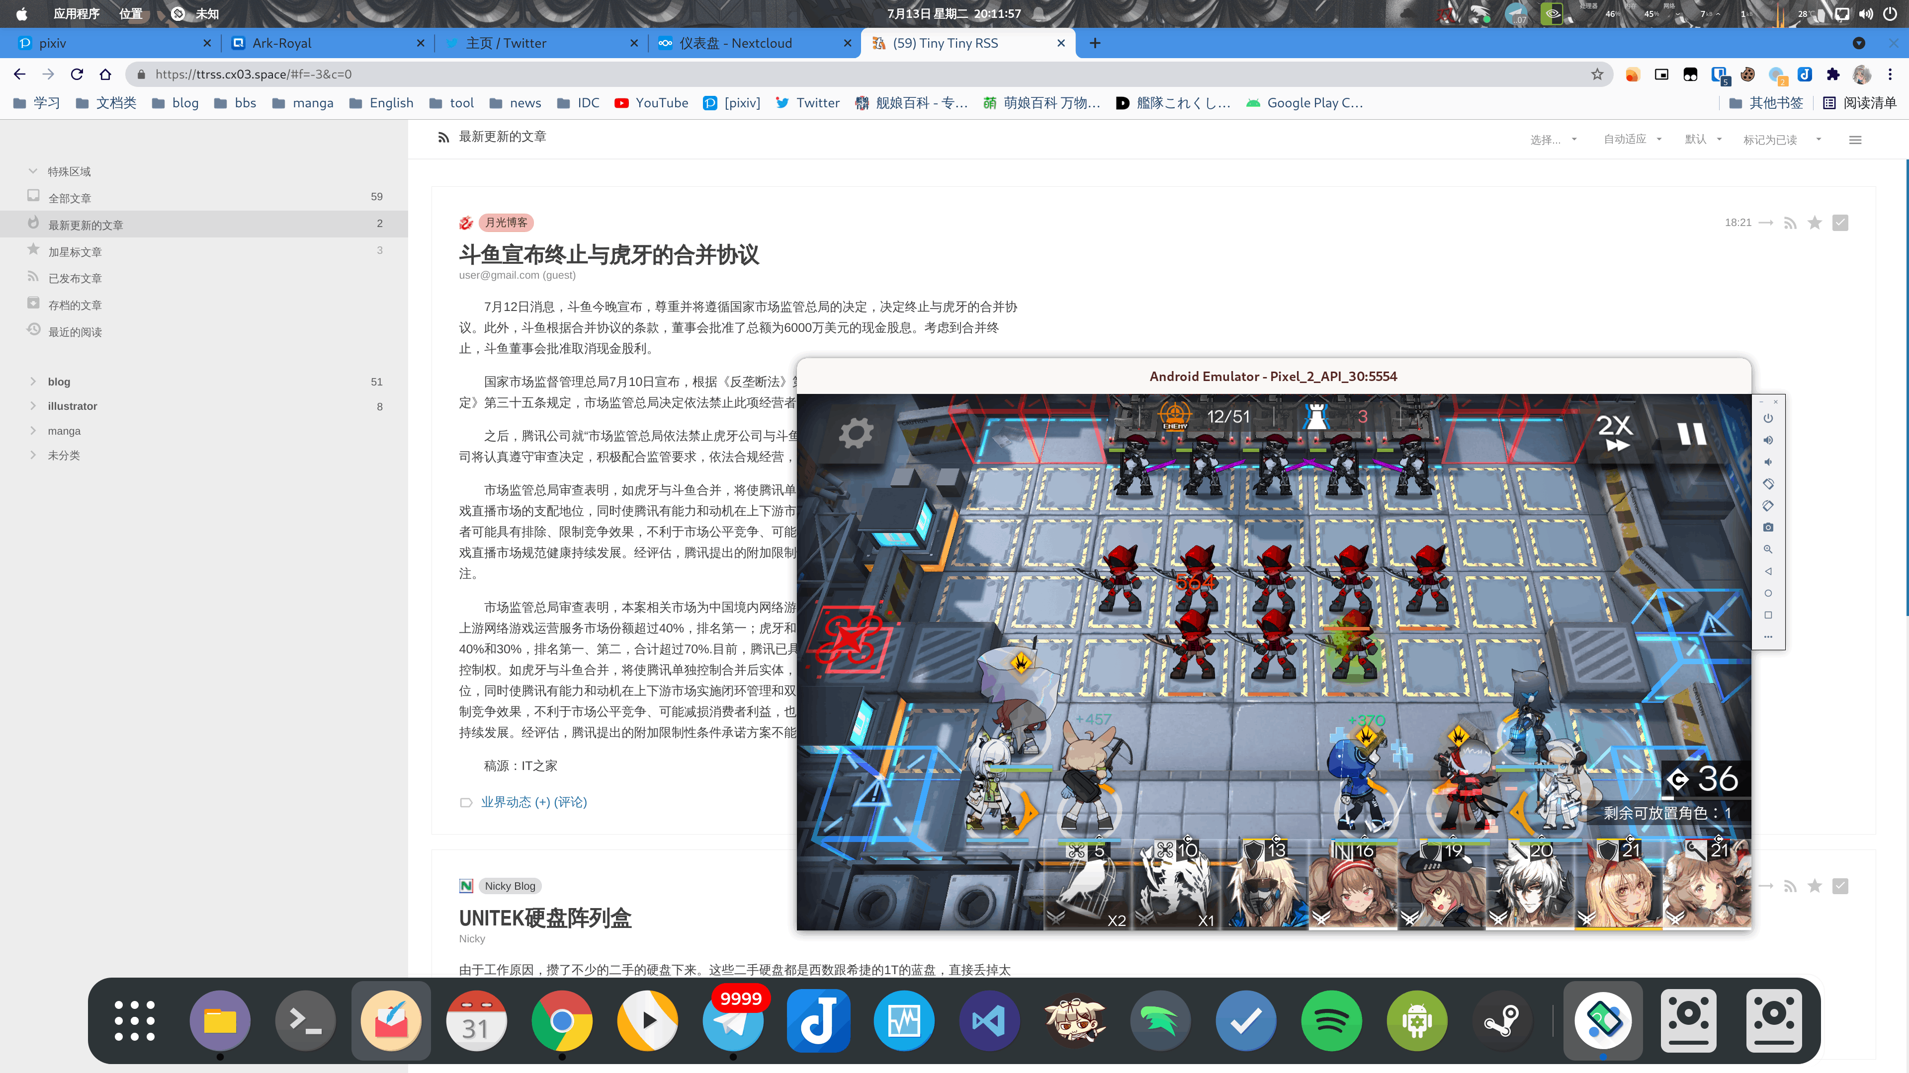Open 自动适应 view mode dropdown
Image resolution: width=1909 pixels, height=1073 pixels.
point(1633,139)
